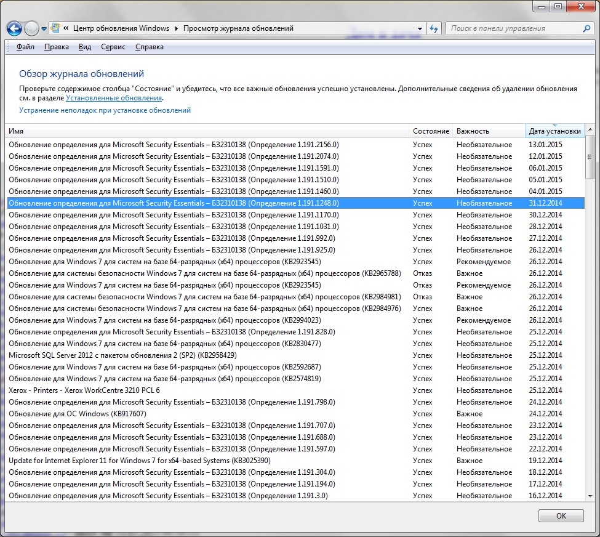
Task: Open the Сервис menu
Action: (113, 47)
